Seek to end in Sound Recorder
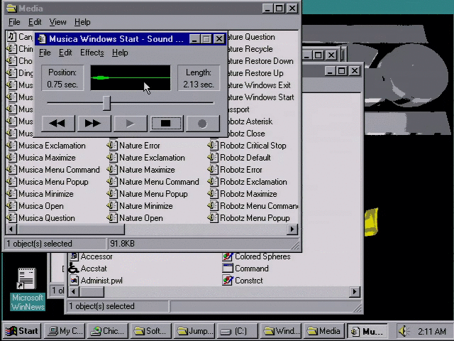 coord(94,124)
